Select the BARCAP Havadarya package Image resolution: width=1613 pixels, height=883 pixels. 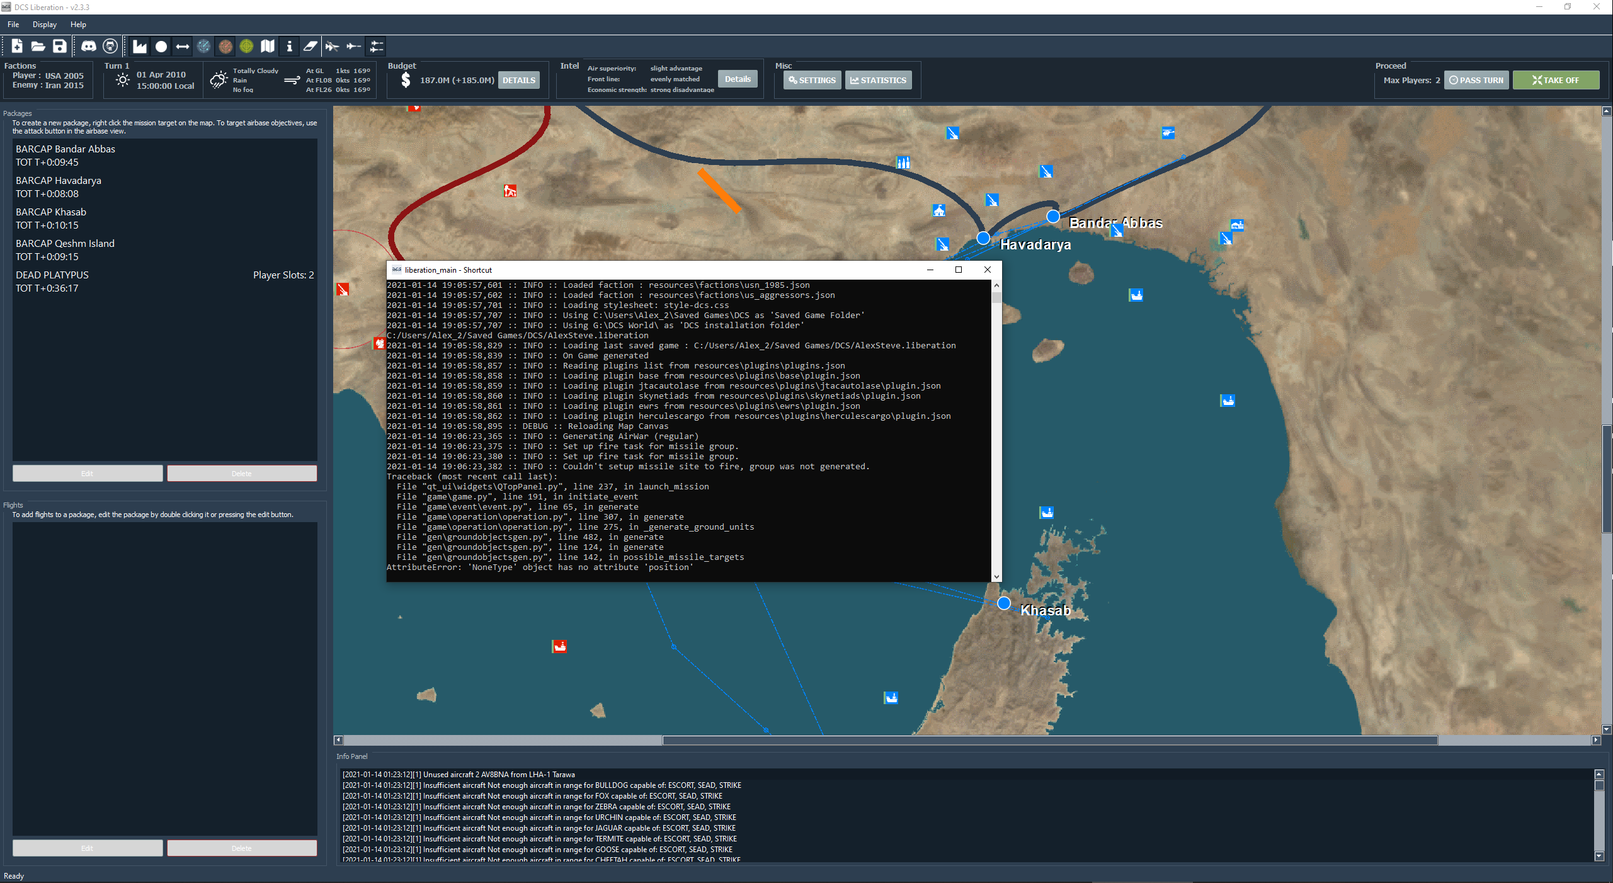click(x=165, y=187)
